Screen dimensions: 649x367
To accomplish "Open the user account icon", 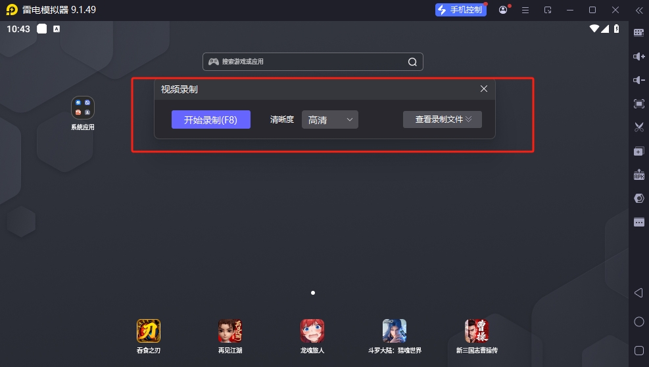I will (503, 10).
